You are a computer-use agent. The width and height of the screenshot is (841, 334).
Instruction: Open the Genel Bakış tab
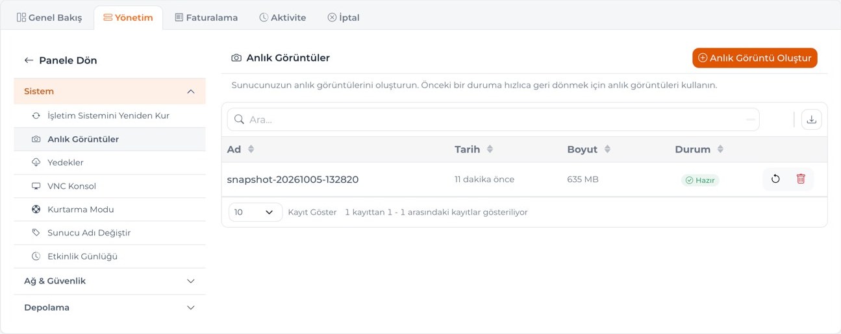(x=49, y=18)
